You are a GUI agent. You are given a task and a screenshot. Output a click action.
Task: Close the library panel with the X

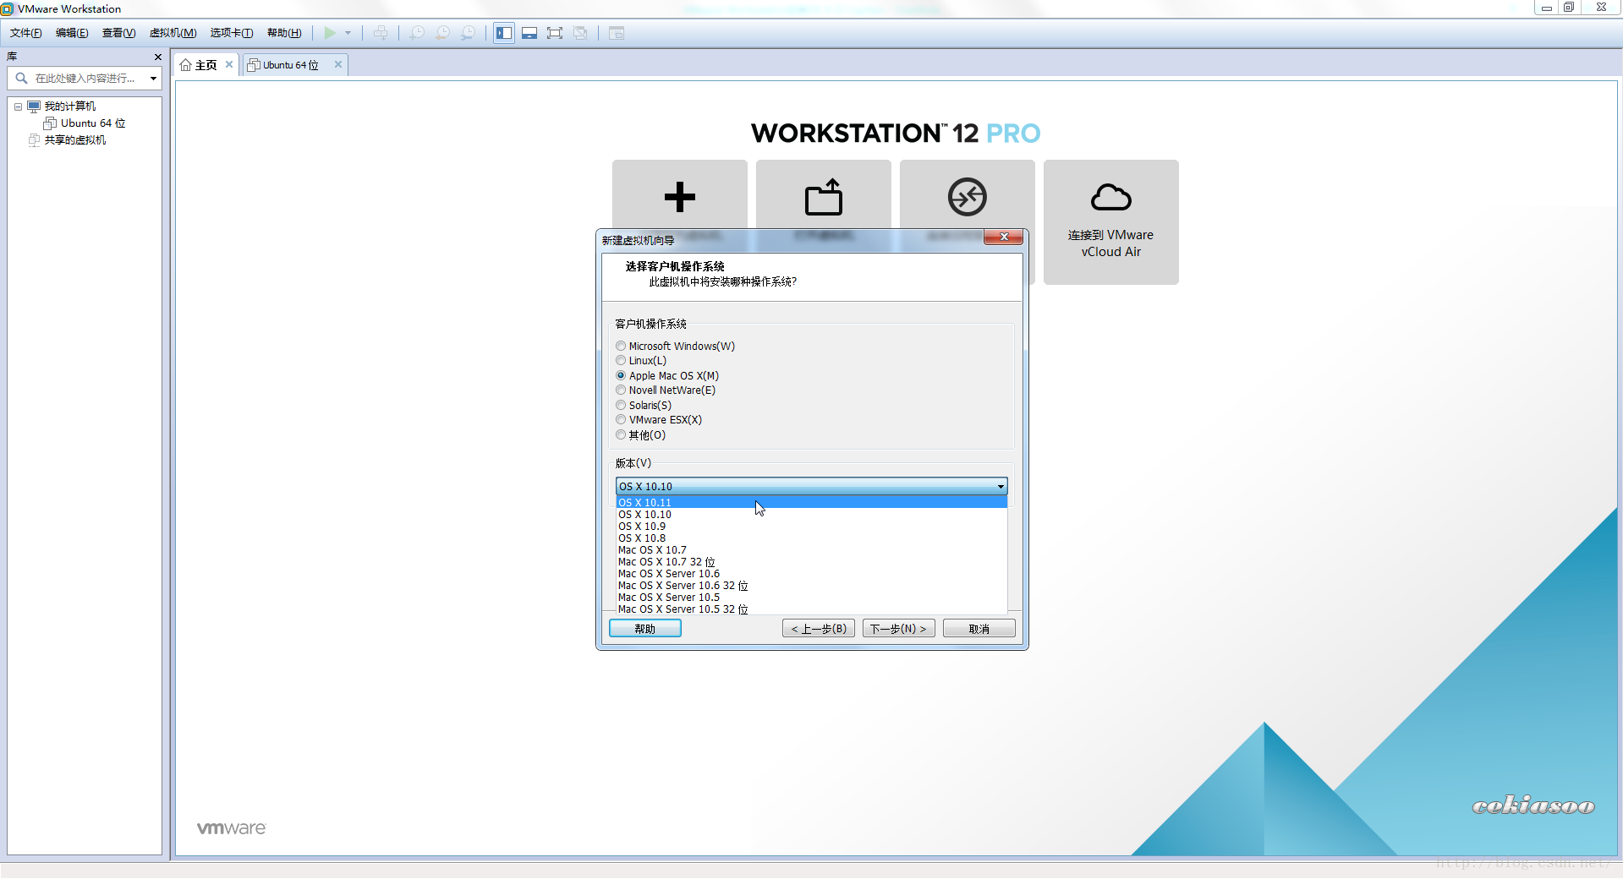pyautogui.click(x=157, y=57)
